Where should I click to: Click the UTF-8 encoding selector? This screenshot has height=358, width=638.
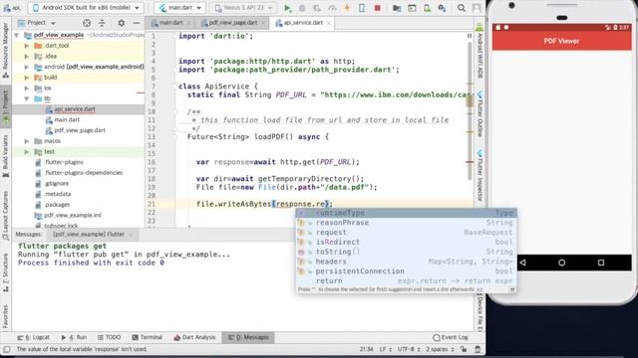(408, 349)
